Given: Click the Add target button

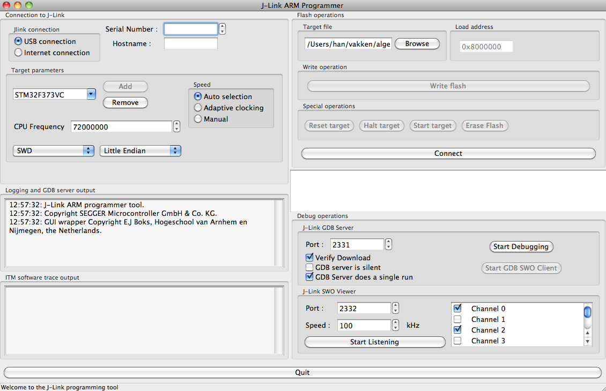Looking at the screenshot, I should pos(125,86).
